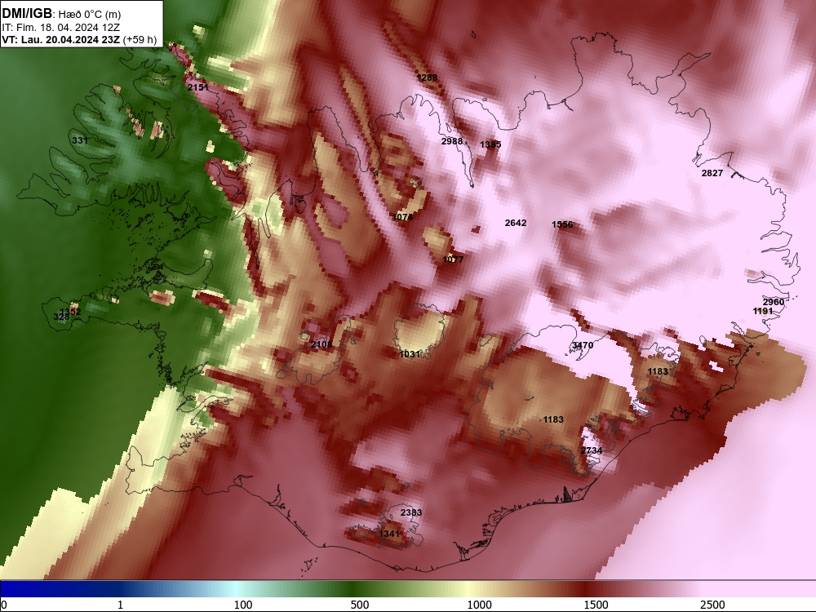This screenshot has height=612, width=816.
Task: Click the '1500' label on color scale
Action: tap(596, 605)
